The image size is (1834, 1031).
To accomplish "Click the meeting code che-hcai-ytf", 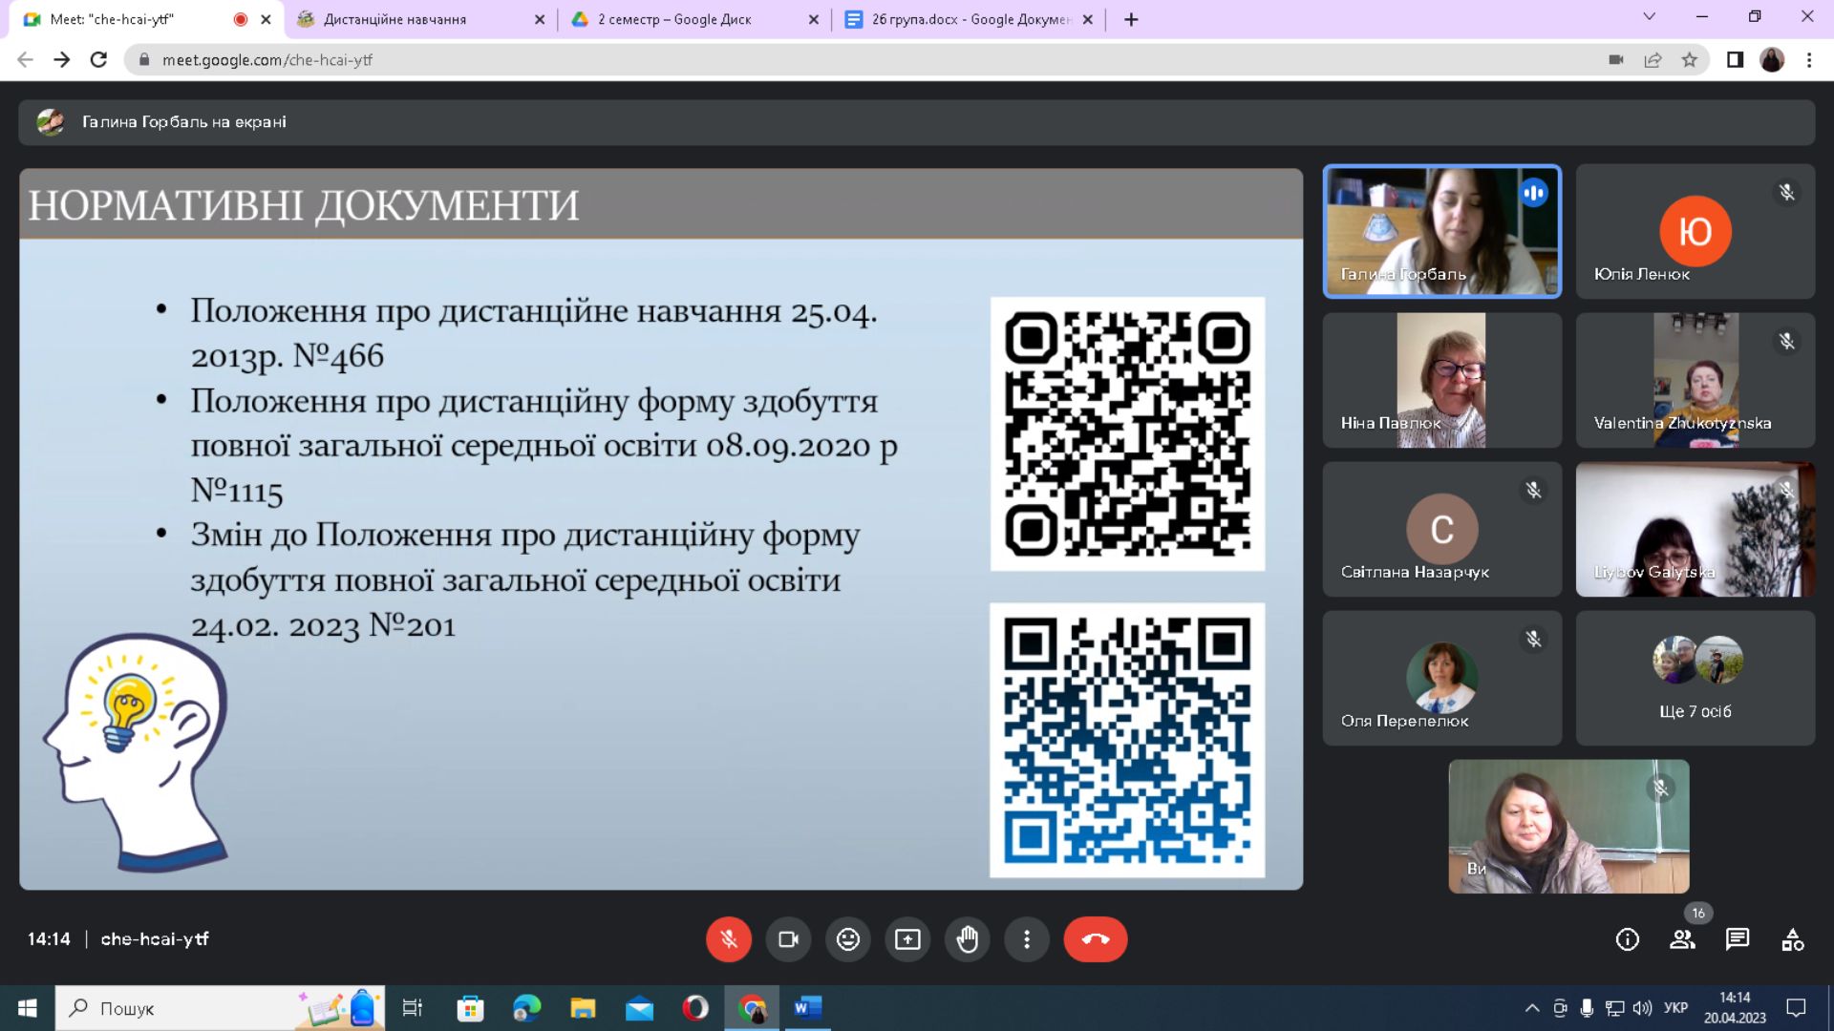I will pyautogui.click(x=155, y=939).
